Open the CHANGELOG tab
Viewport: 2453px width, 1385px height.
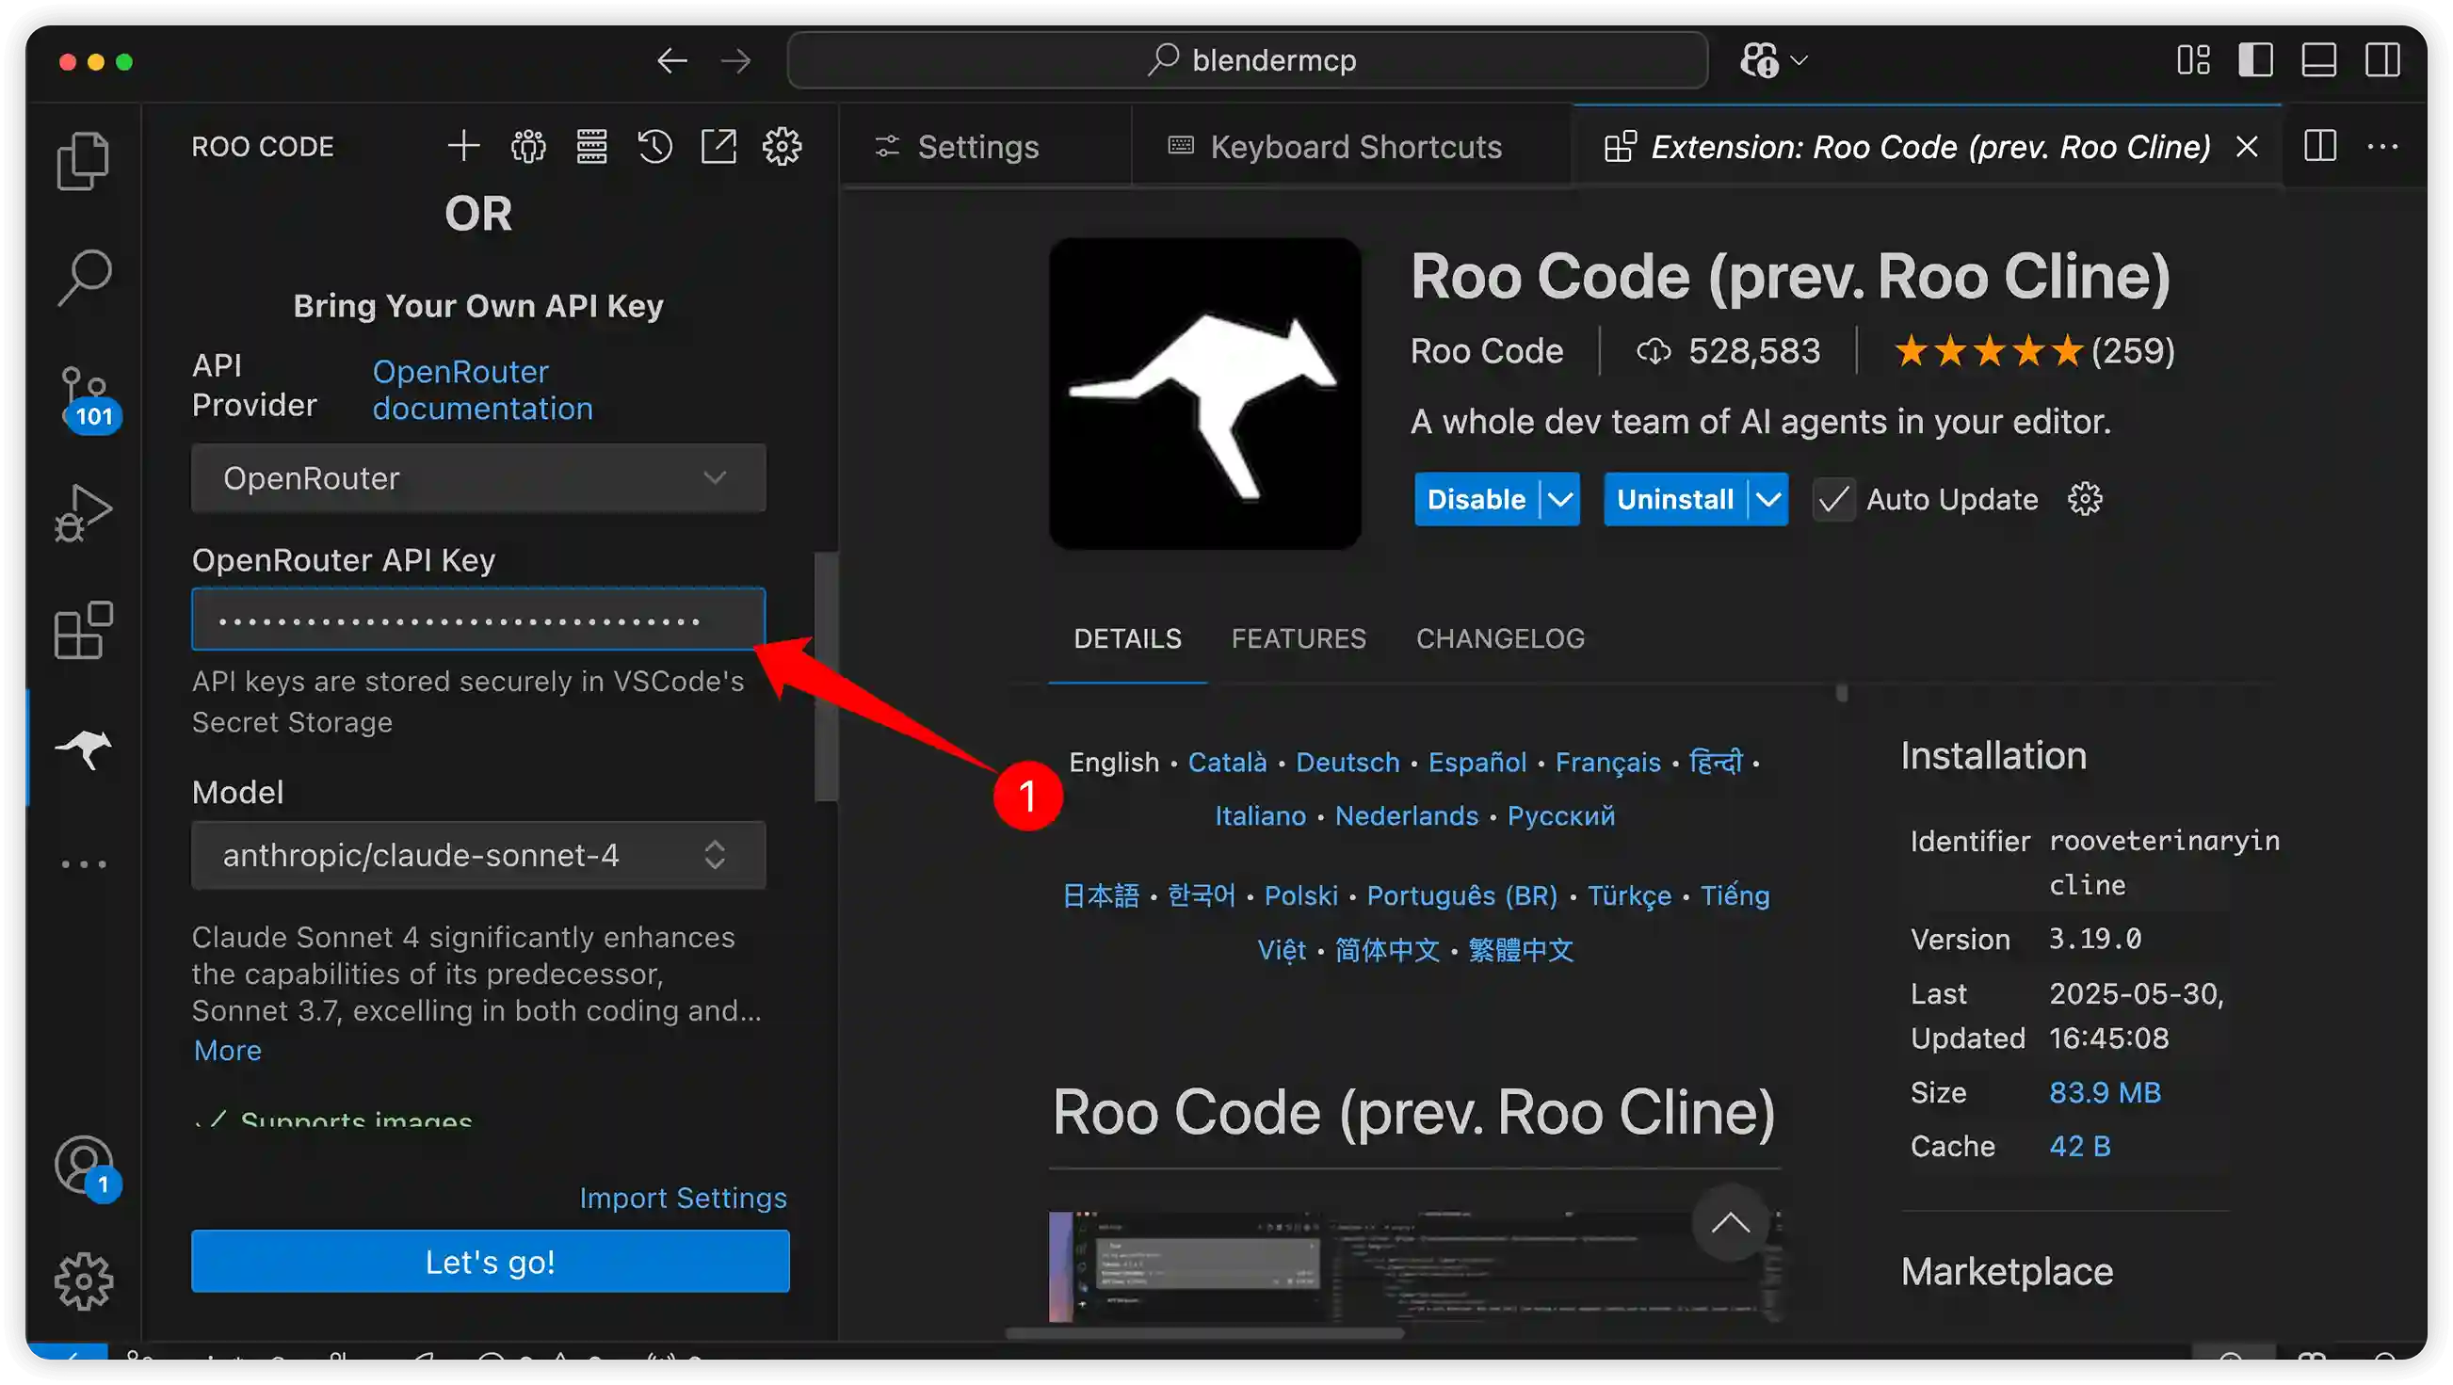[1500, 637]
